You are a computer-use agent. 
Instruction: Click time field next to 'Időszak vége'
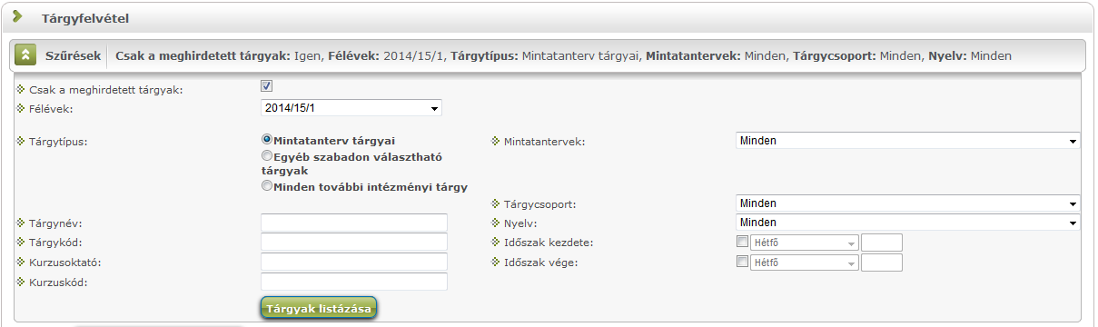tap(882, 263)
